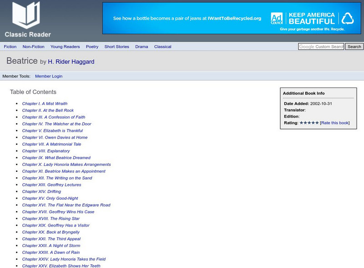
Task: Open the Fiction category
Action: click(x=10, y=46)
